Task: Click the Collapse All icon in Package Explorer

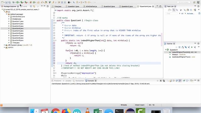Action: (x=31, y=6)
